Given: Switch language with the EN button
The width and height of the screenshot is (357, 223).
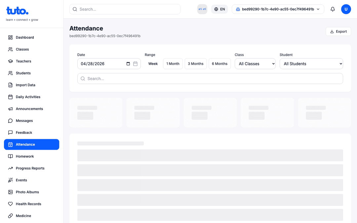Looking at the screenshot, I should 219,9.
